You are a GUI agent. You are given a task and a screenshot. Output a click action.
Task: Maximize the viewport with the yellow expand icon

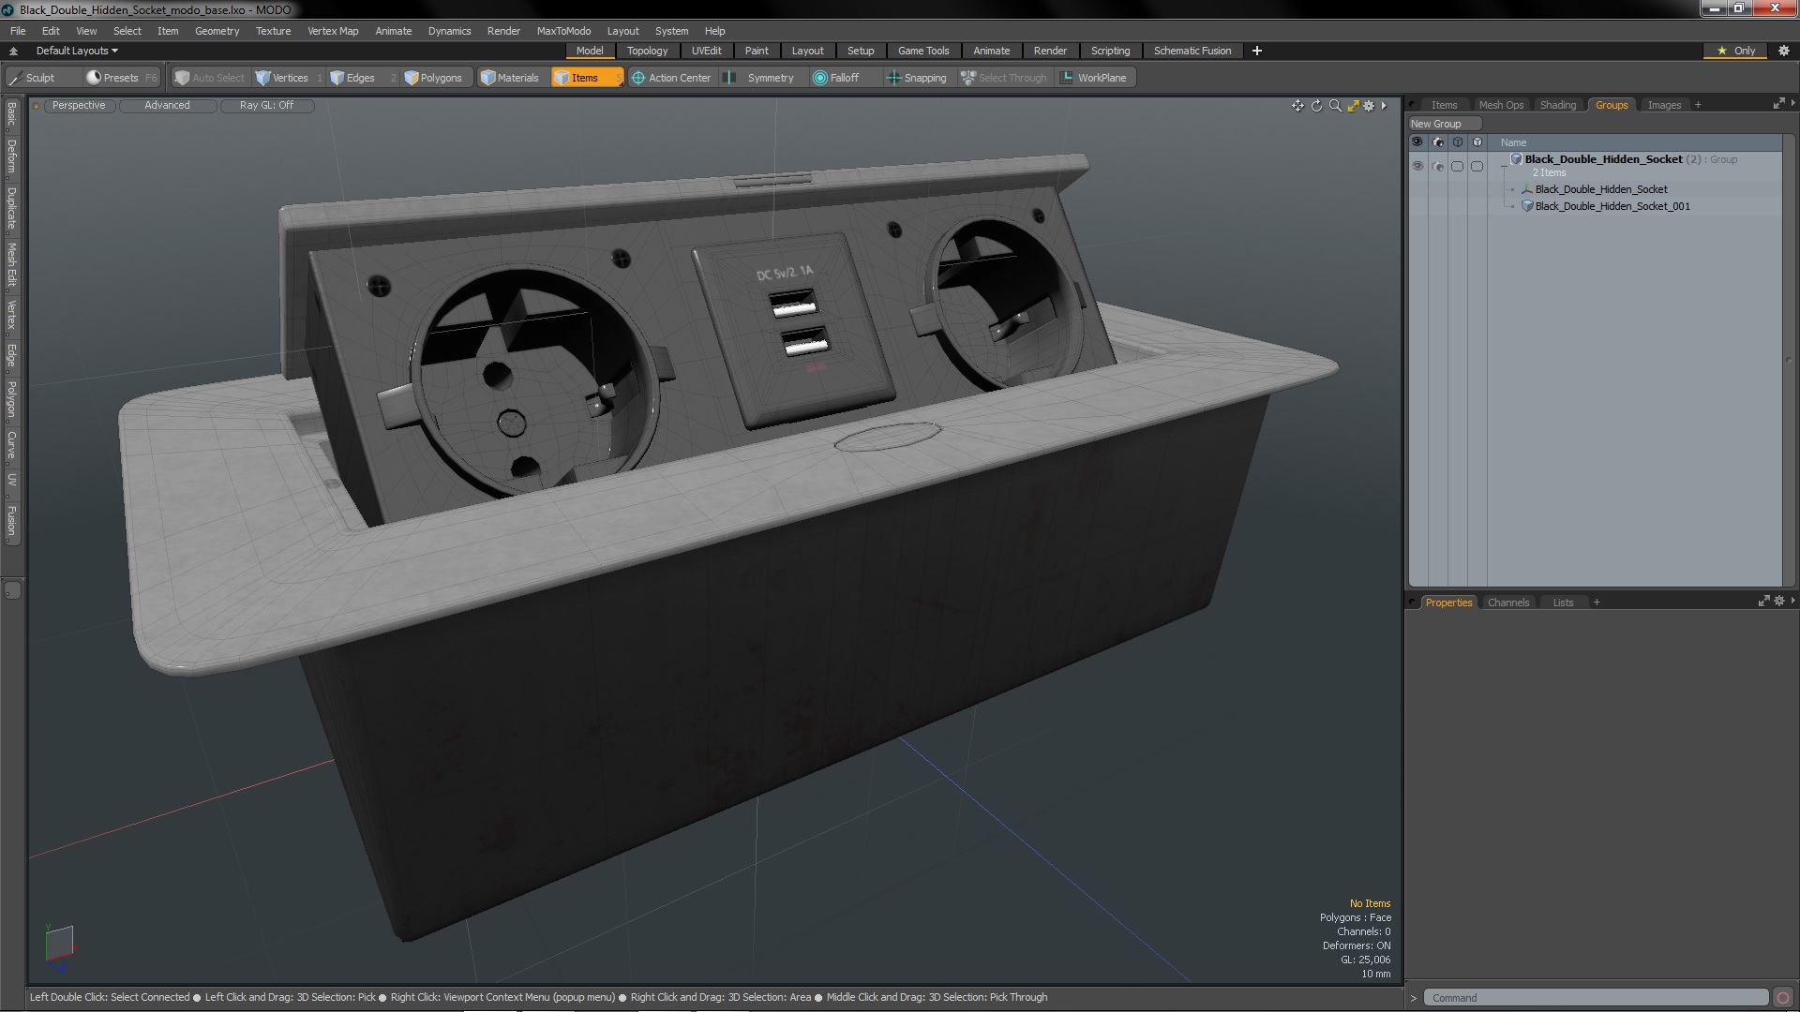[1353, 106]
